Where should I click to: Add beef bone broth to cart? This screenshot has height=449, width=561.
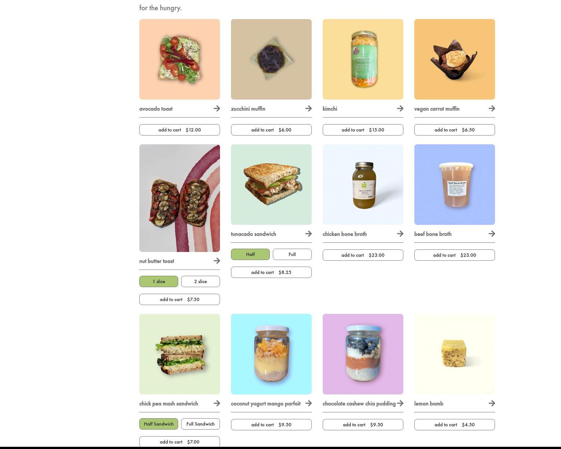pyautogui.click(x=455, y=255)
